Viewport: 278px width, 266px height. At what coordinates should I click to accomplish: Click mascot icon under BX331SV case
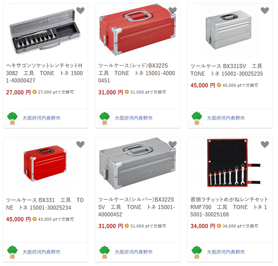197,118
